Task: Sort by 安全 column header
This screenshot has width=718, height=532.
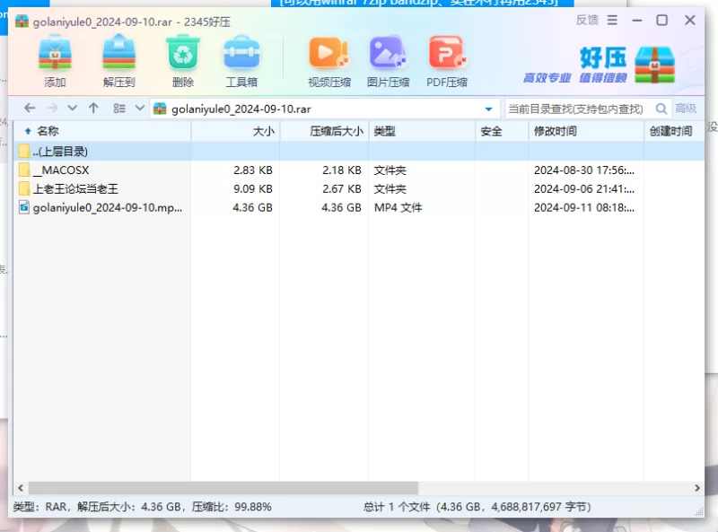Action: pyautogui.click(x=502, y=131)
